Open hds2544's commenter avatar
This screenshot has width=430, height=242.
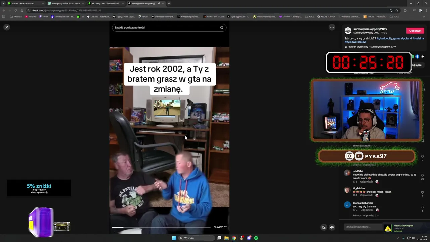pyautogui.click(x=347, y=173)
